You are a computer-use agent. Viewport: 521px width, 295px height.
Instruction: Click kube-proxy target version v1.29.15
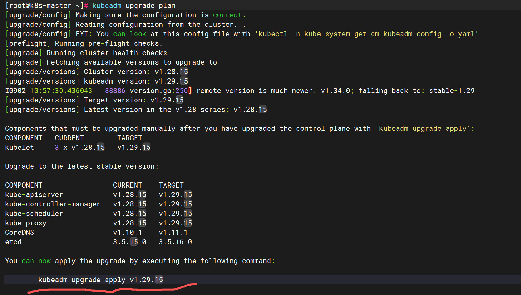(x=176, y=223)
